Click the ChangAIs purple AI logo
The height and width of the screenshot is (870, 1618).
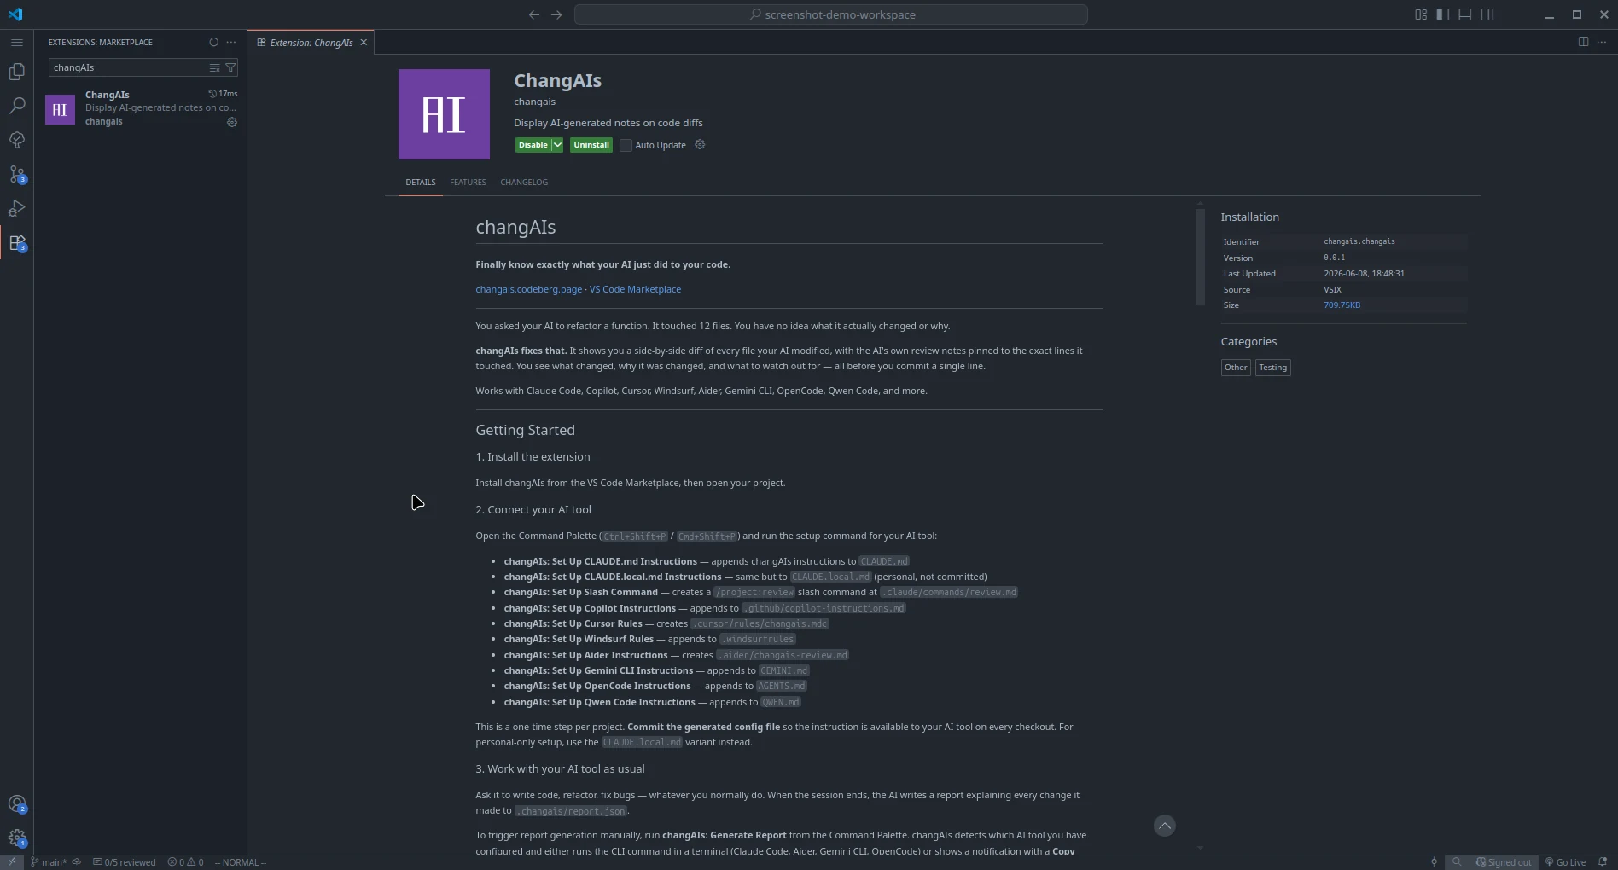[444, 114]
